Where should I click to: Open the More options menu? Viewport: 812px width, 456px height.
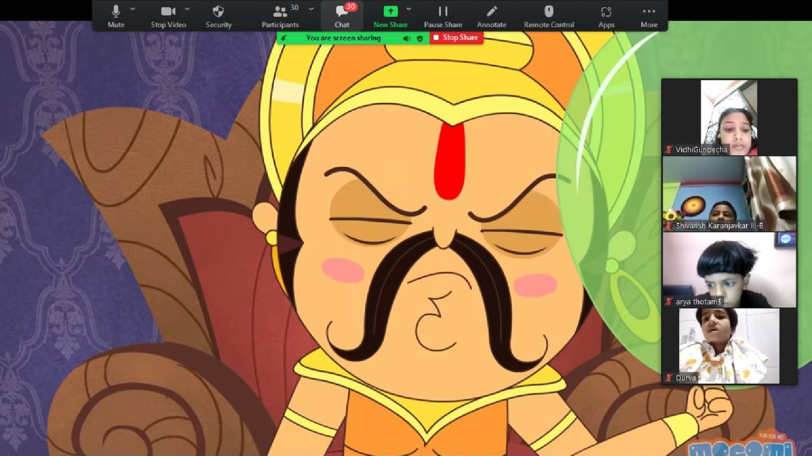point(649,16)
